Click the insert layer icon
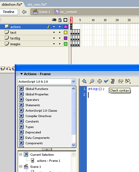This screenshot has height=172, width=139. coord(2,68)
